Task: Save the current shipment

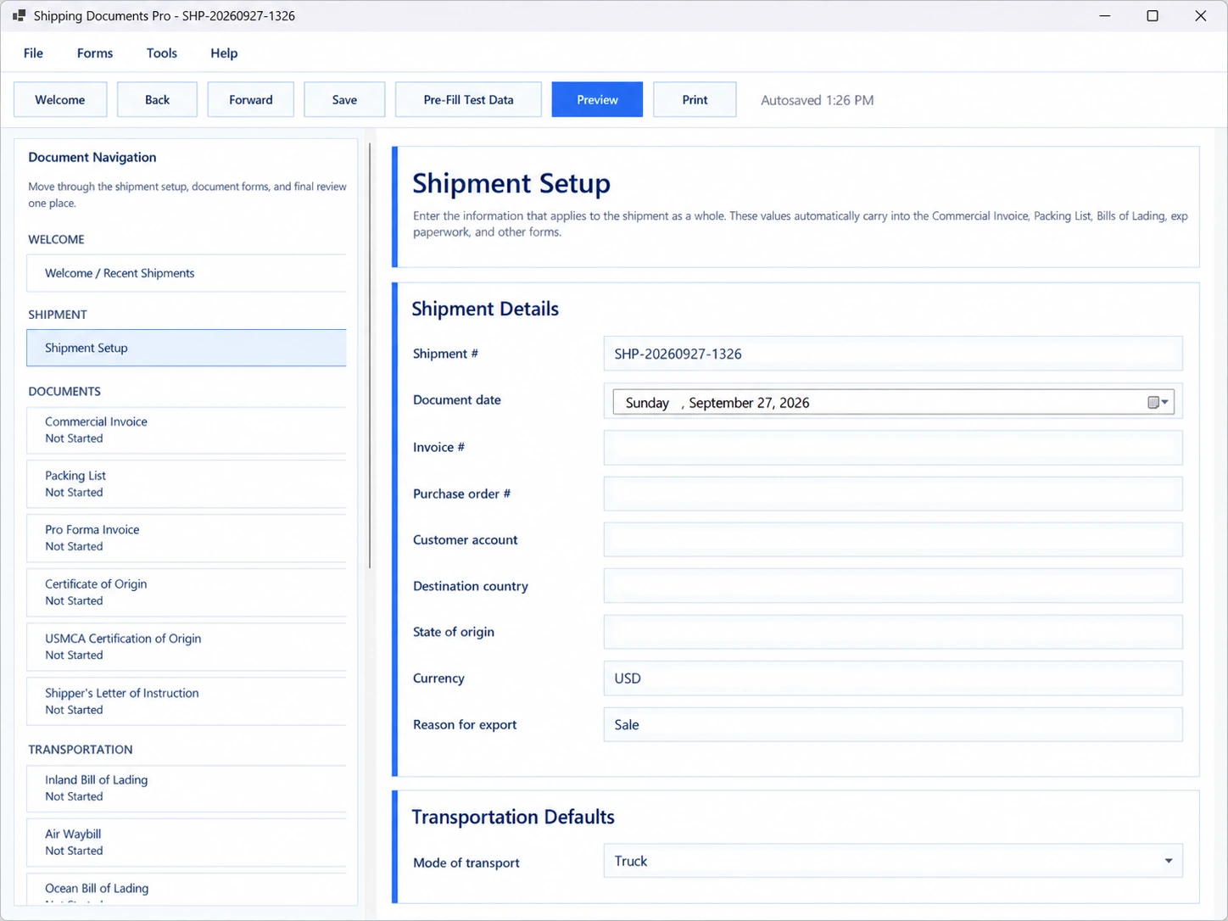Action: point(344,99)
